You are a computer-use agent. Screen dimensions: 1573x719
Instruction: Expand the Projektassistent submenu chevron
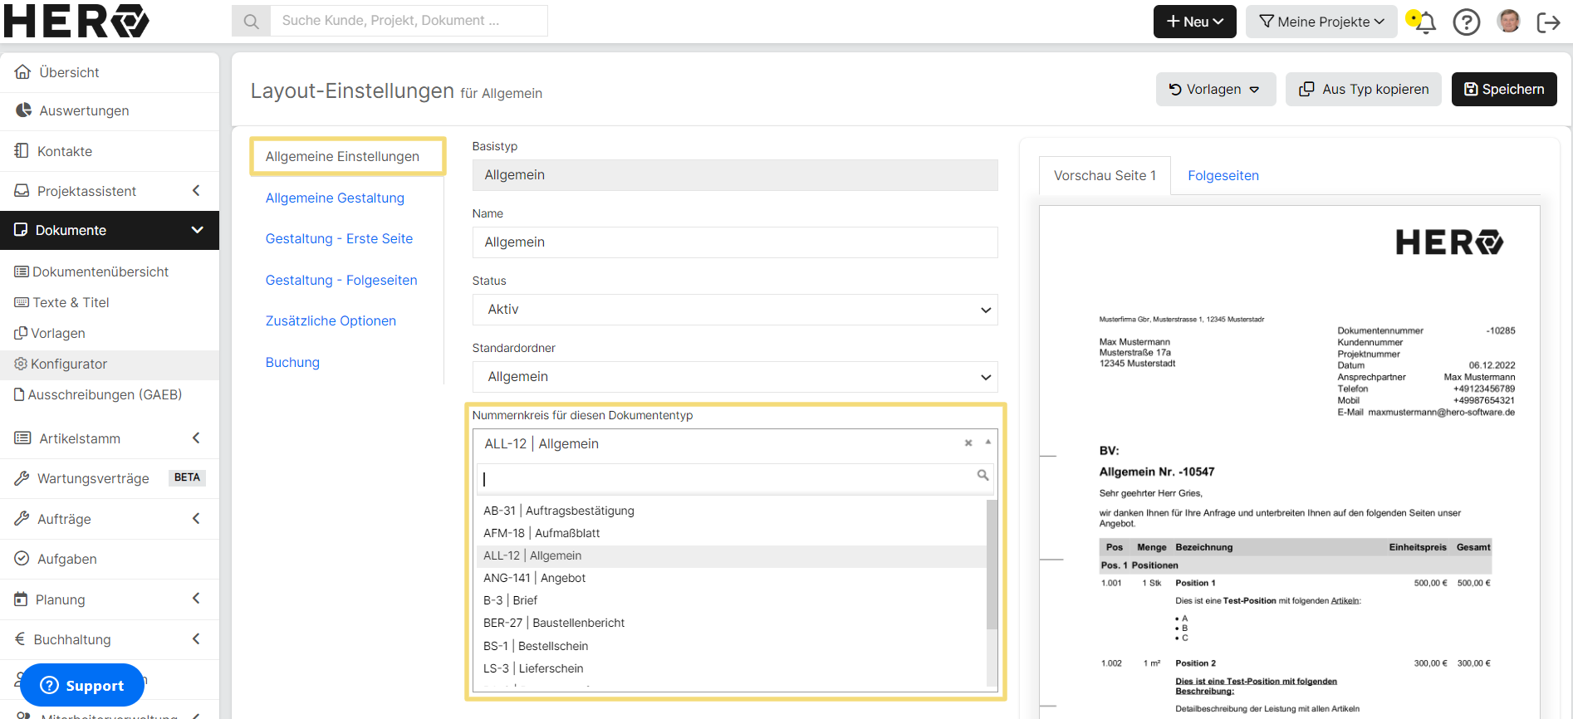(x=196, y=191)
